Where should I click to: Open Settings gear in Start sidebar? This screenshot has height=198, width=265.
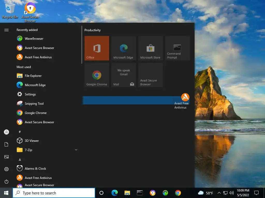[6, 169]
